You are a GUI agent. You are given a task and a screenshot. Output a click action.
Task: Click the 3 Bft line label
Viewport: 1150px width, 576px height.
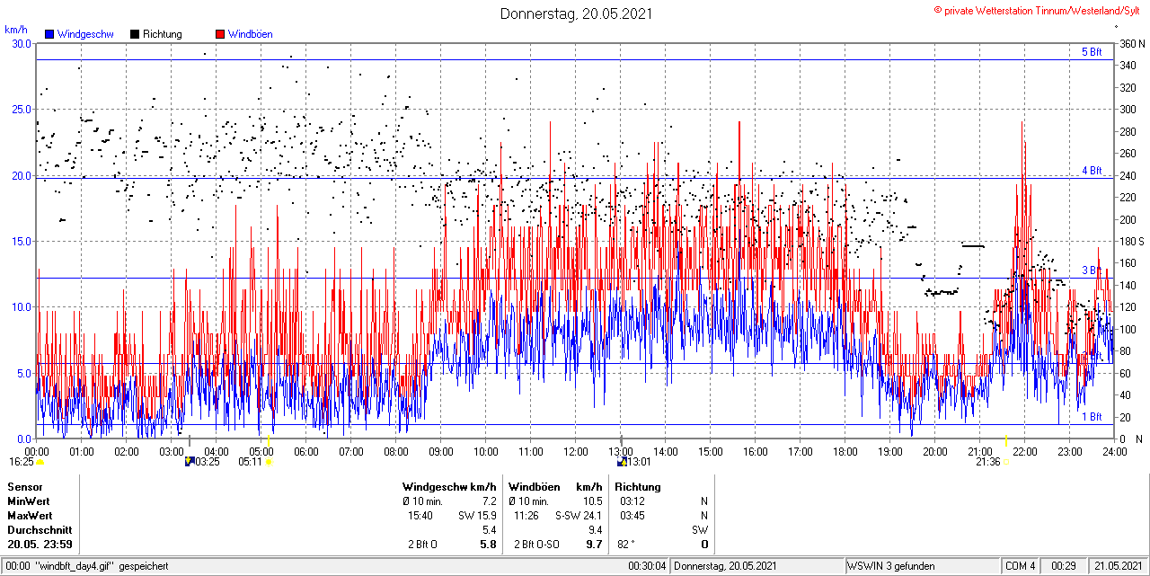click(x=1092, y=270)
